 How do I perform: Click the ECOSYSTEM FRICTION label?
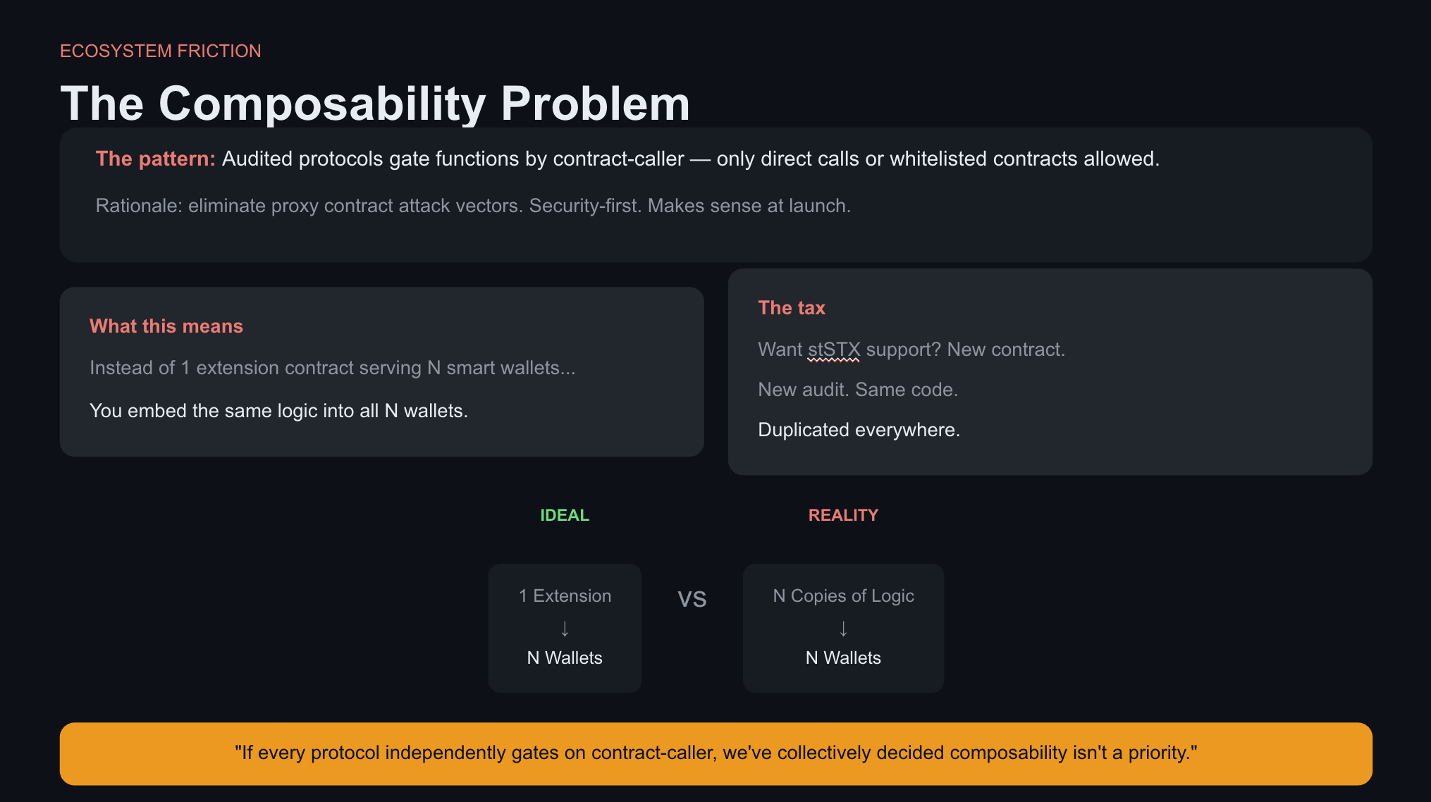160,51
